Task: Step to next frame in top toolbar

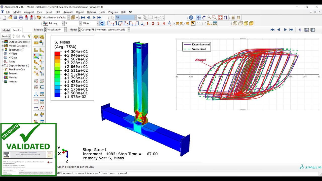Action: [94, 17]
